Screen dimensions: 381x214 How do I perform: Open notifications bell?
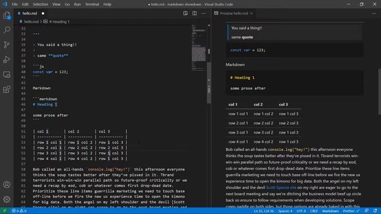pos(376,211)
